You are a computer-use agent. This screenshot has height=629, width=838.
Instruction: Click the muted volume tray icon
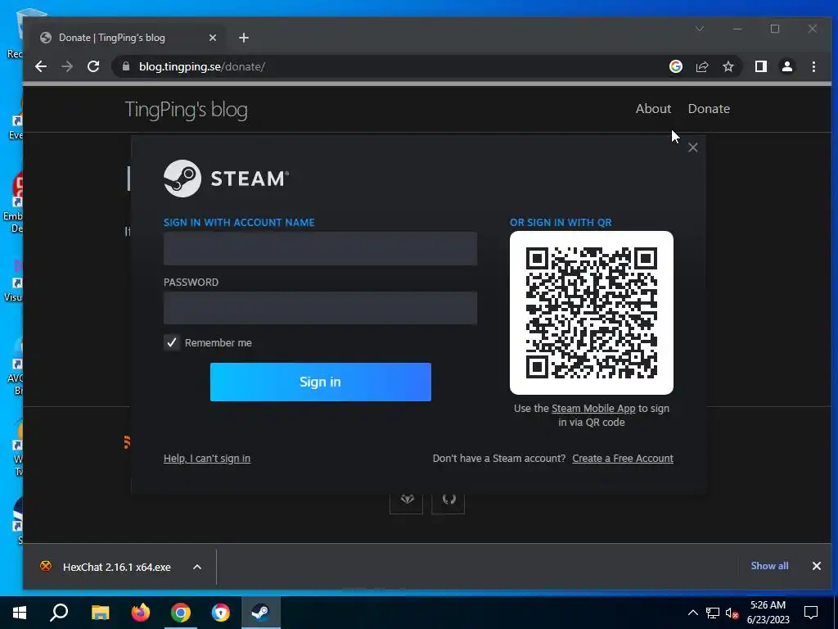pyautogui.click(x=732, y=613)
